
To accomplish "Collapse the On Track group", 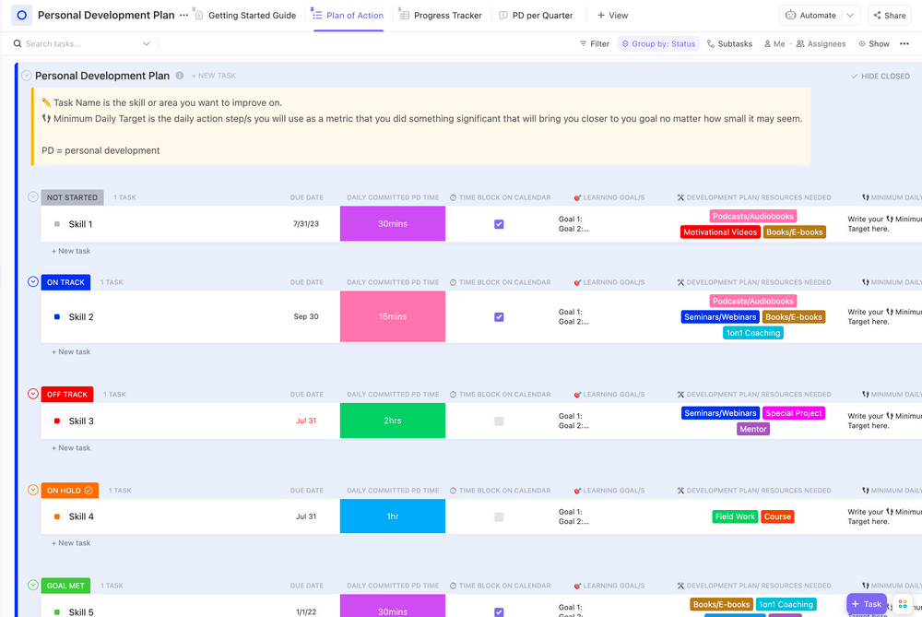I will (x=33, y=281).
